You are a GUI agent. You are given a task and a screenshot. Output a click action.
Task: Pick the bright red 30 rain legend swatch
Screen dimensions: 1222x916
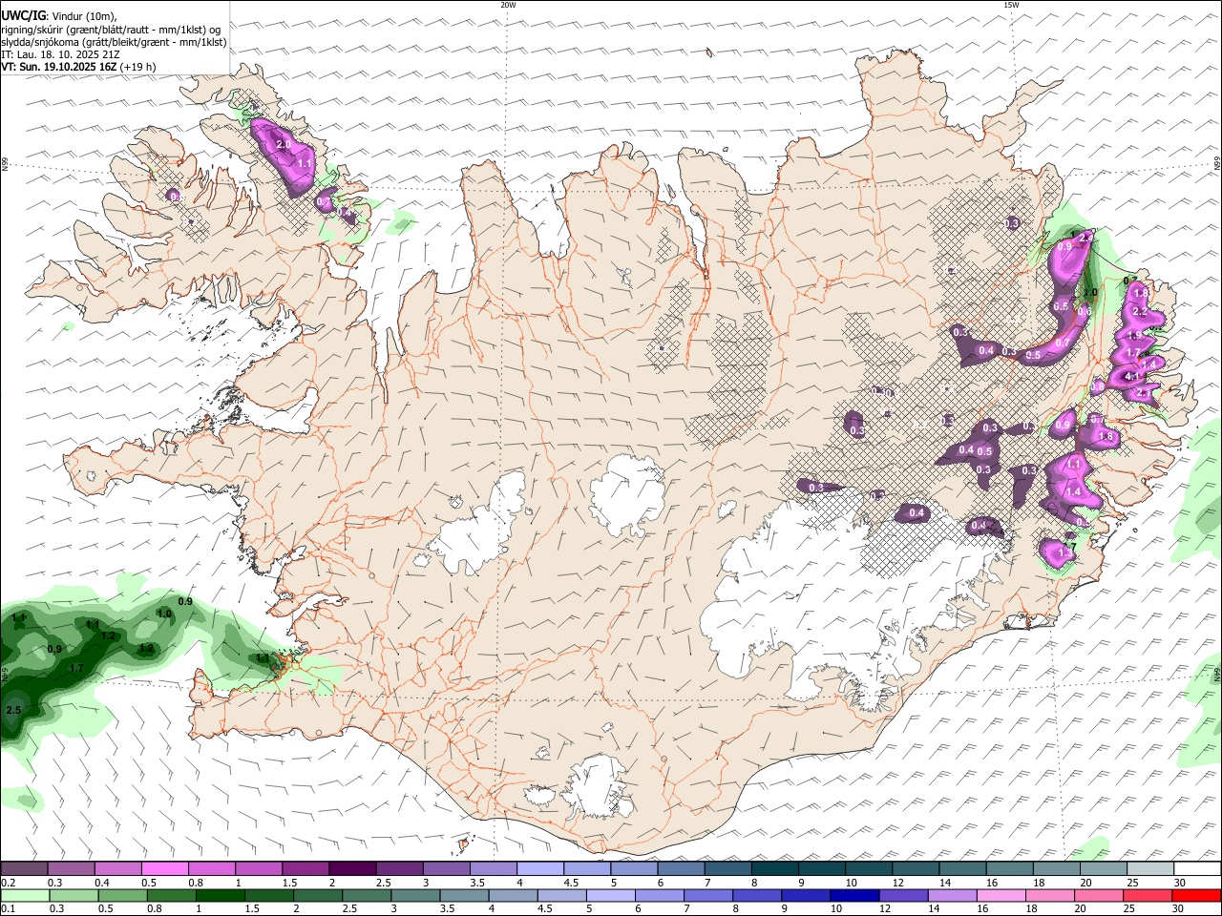tap(1195, 896)
